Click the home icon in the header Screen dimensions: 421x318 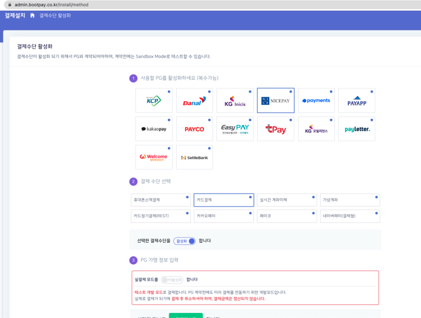pyautogui.click(x=32, y=15)
